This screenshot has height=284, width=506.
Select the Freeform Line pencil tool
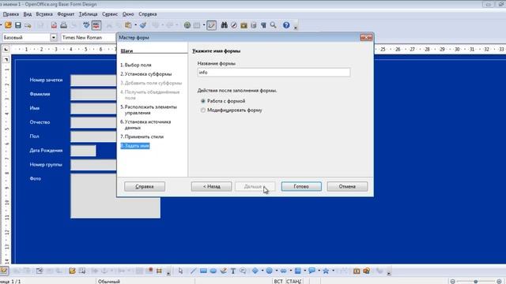(223, 271)
